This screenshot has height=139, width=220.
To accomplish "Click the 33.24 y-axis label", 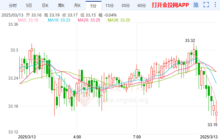I will [x=13, y=78].
